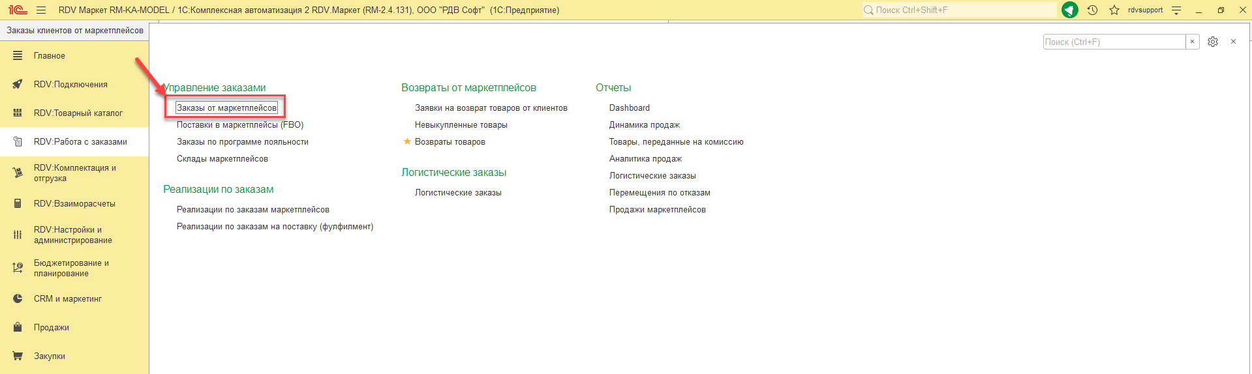Click the Отчеты group heading
The width and height of the screenshot is (1252, 374).
pos(613,88)
